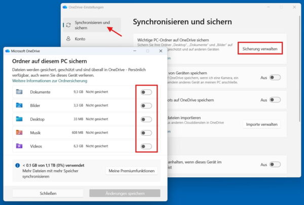Click the Musik folder name
Viewport: 304px width, 205px height.
[x=35, y=133]
